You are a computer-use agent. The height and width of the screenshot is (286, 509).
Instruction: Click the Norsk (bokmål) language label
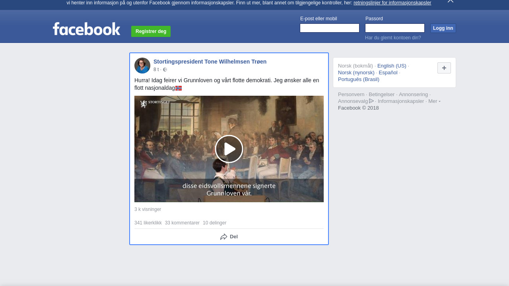tap(356, 66)
